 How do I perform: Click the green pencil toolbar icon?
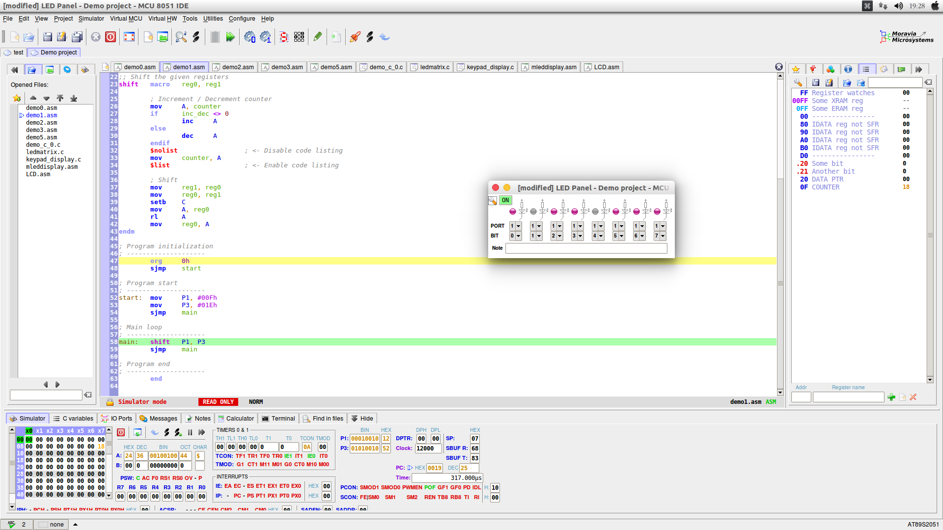pyautogui.click(x=318, y=37)
